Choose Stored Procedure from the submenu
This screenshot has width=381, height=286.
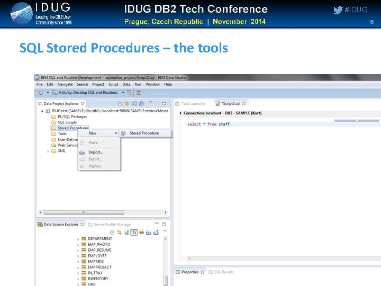[x=145, y=133]
